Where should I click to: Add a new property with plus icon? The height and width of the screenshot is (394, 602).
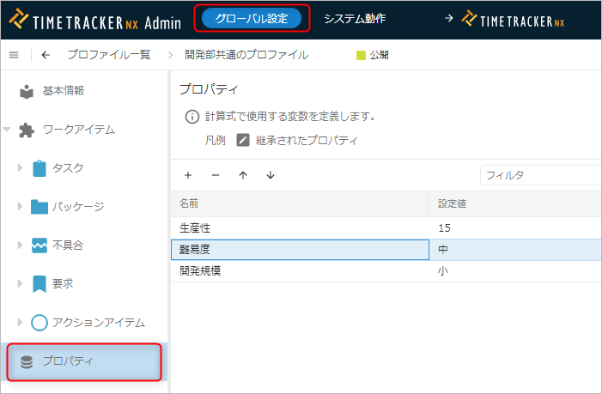coord(188,175)
